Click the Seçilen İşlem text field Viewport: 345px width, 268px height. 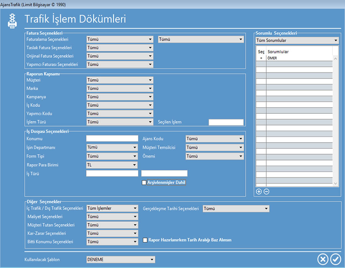tap(226, 122)
